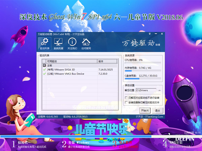This screenshot has height=151, width=202.
Task: Open the title bar dropdown menu arrow
Action: click(150, 34)
